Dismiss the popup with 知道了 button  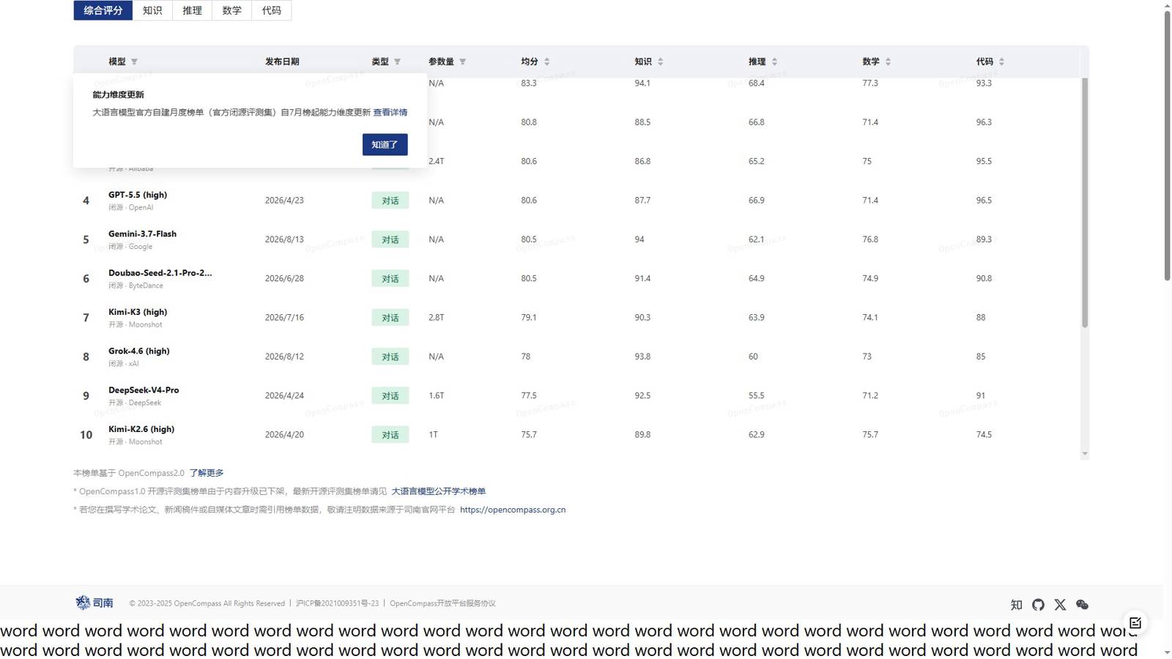[x=385, y=144]
